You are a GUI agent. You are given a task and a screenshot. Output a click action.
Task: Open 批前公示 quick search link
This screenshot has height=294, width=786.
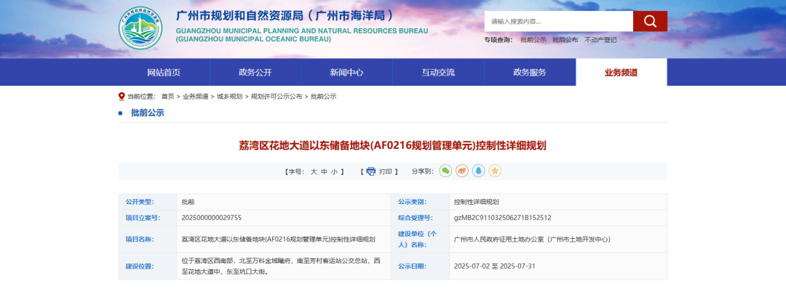point(533,40)
